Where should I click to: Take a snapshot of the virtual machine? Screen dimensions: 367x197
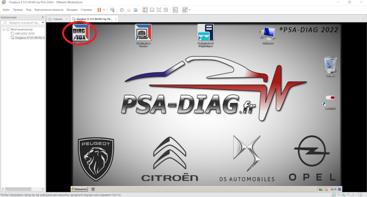pos(122,10)
